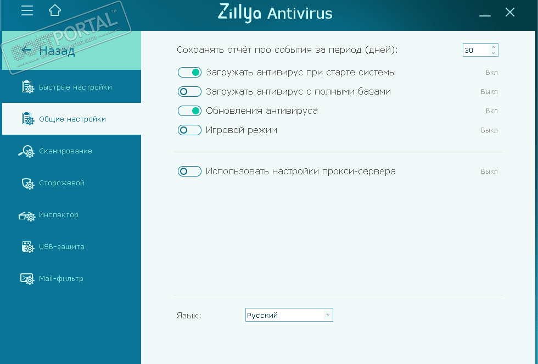
Task: Open Быстрые настройки section
Action: click(71, 87)
